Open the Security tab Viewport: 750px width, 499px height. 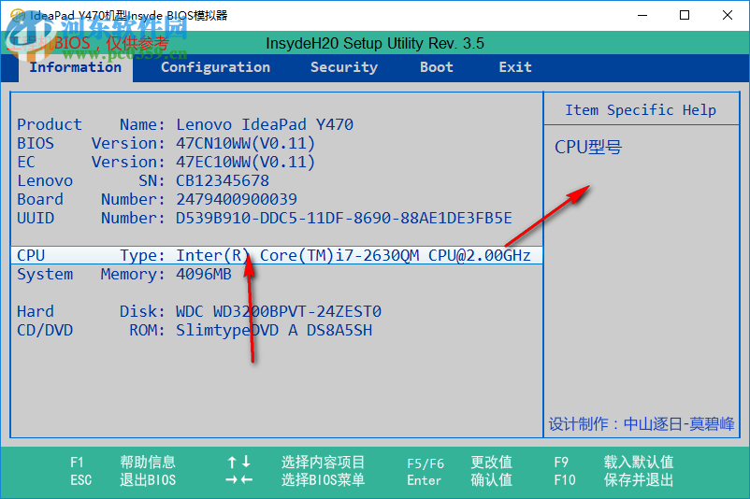pos(344,67)
